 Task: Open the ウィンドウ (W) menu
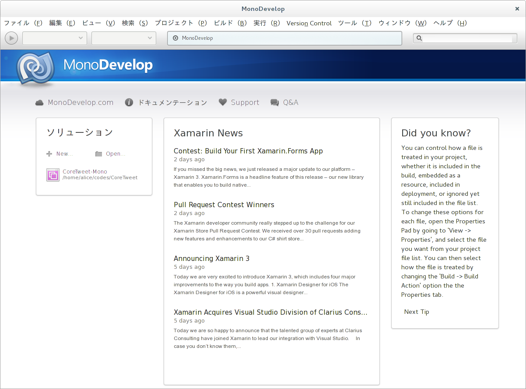[403, 23]
